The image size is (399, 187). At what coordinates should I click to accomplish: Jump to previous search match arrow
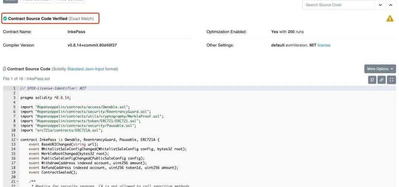(391, 5)
